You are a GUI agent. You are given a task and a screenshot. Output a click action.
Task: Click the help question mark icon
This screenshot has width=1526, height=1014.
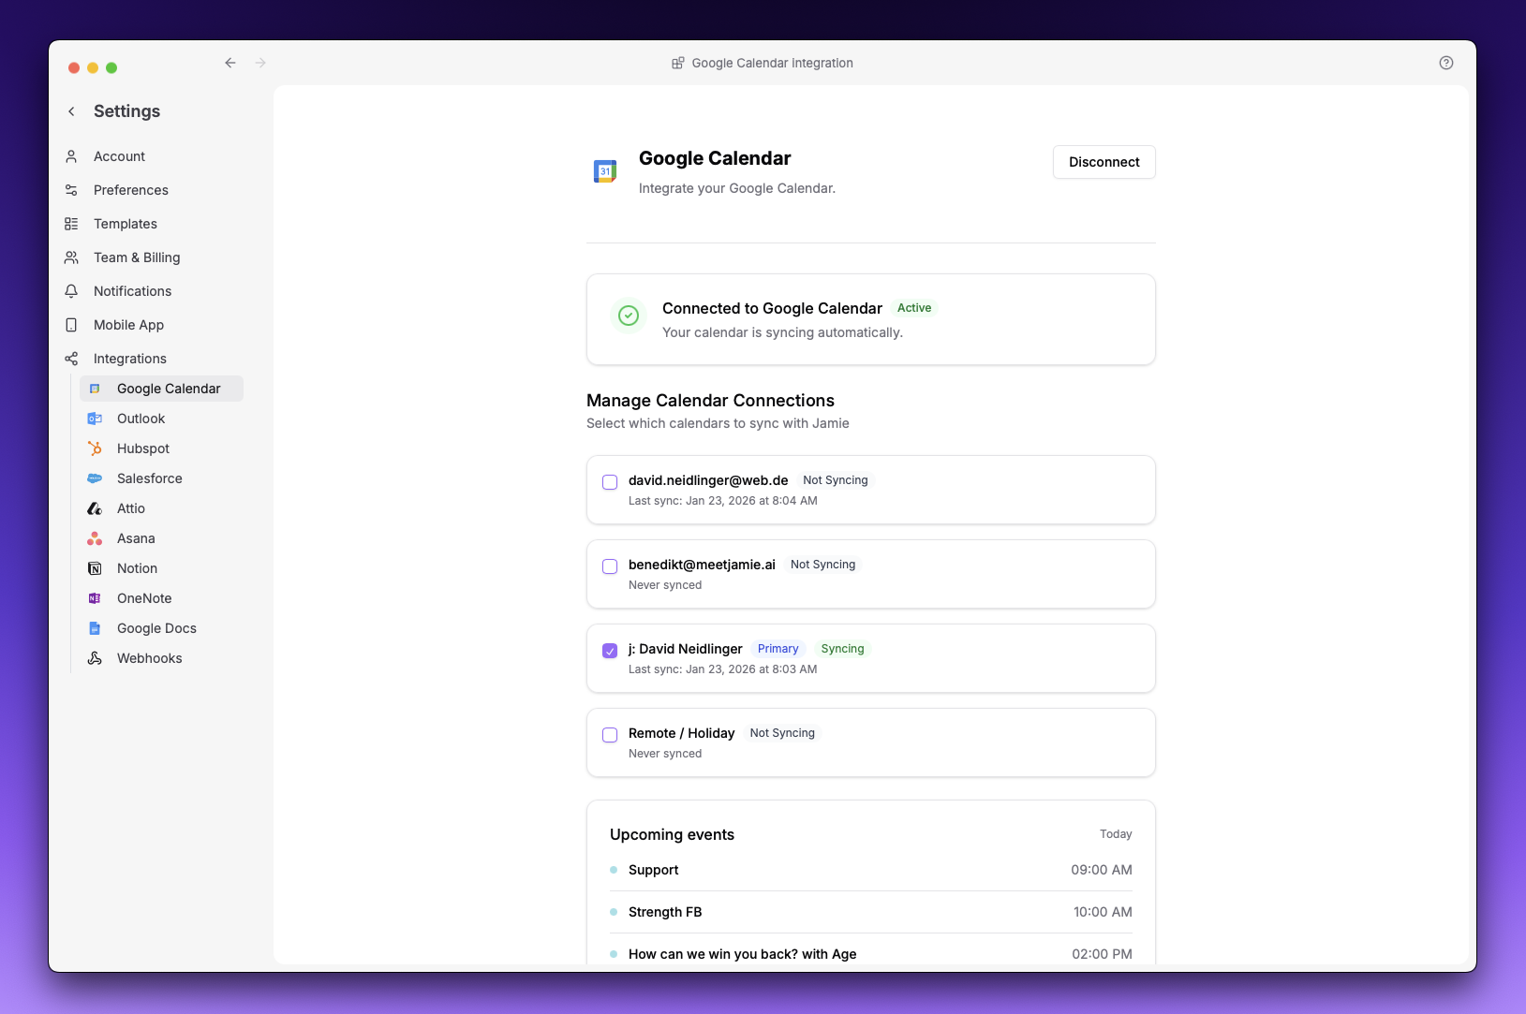tap(1445, 63)
